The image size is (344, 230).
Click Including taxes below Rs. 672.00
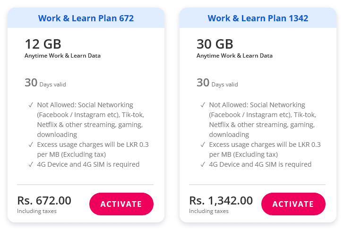pyautogui.click(x=37, y=211)
